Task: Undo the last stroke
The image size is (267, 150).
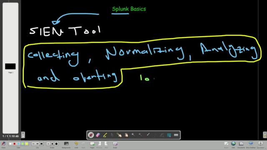Action: click(x=76, y=145)
